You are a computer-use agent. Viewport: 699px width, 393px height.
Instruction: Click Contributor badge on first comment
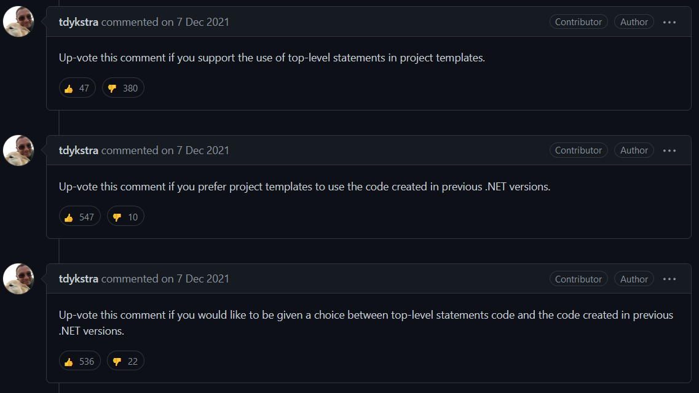[578, 22]
